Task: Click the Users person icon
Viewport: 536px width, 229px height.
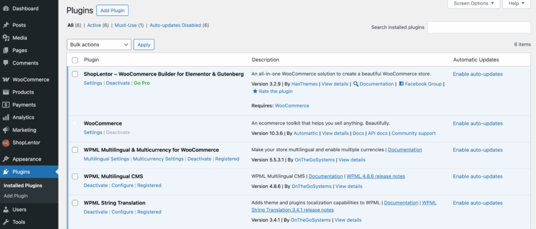Action: (5, 210)
